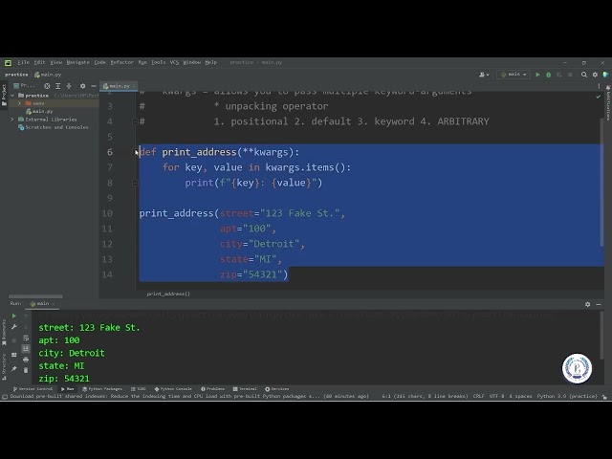Toggle soft-wrap icon in Run panel

coord(26,338)
